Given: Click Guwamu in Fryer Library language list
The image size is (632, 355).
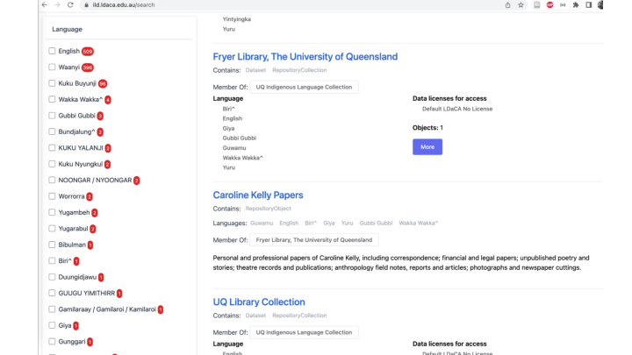Looking at the screenshot, I should 234,148.
